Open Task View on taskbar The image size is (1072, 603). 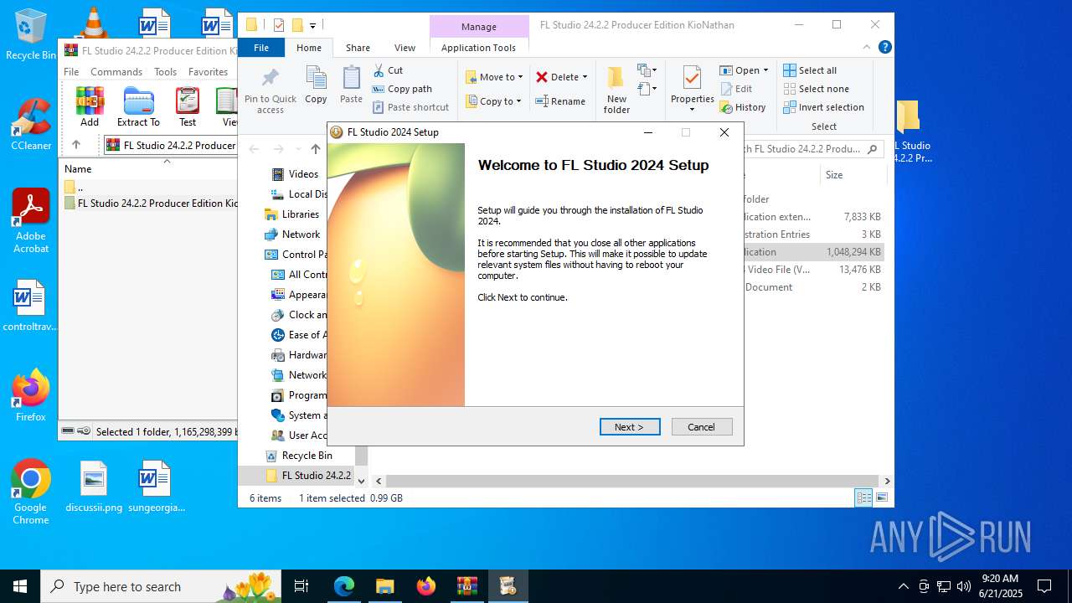tap(301, 586)
